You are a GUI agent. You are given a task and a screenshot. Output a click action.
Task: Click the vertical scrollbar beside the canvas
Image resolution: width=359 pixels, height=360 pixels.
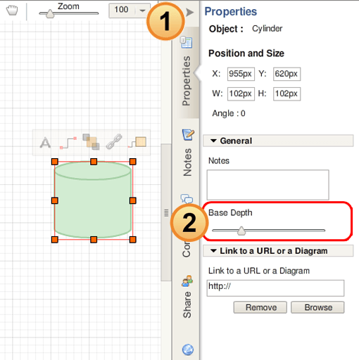166,212
